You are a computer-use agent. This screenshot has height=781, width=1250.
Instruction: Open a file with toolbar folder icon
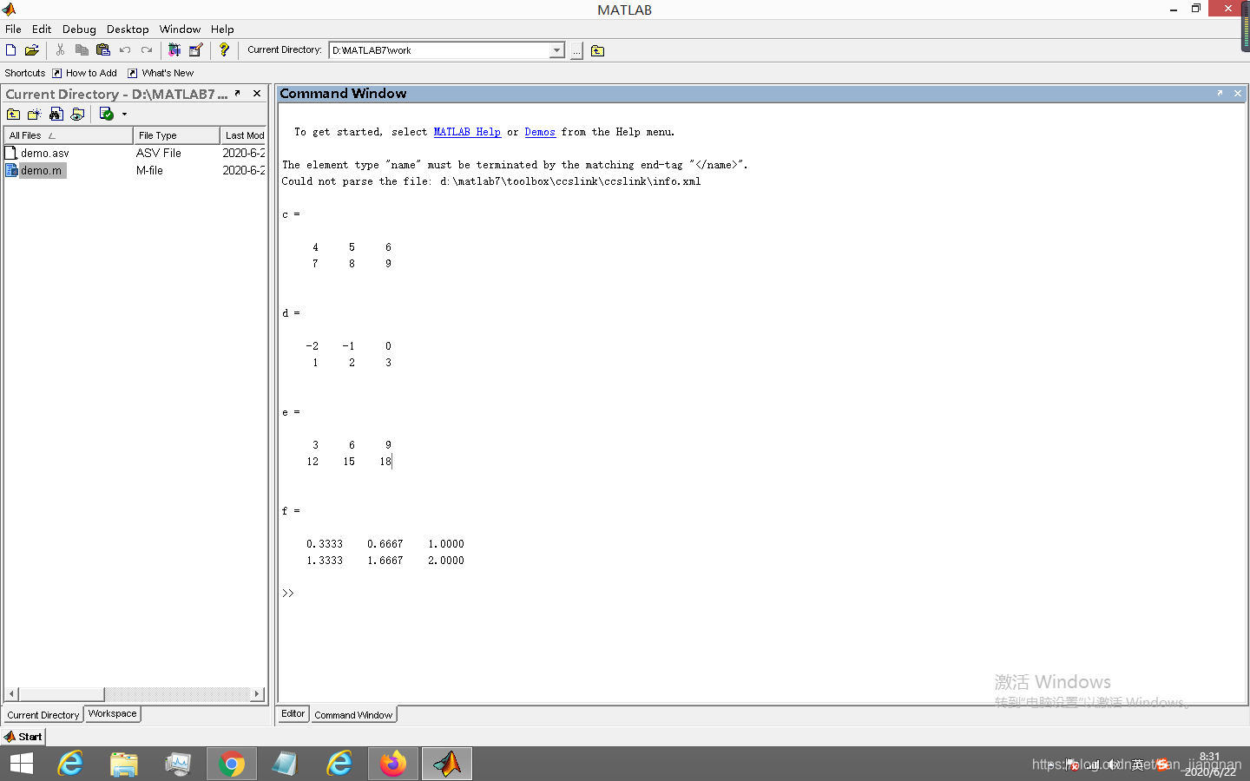(31, 50)
